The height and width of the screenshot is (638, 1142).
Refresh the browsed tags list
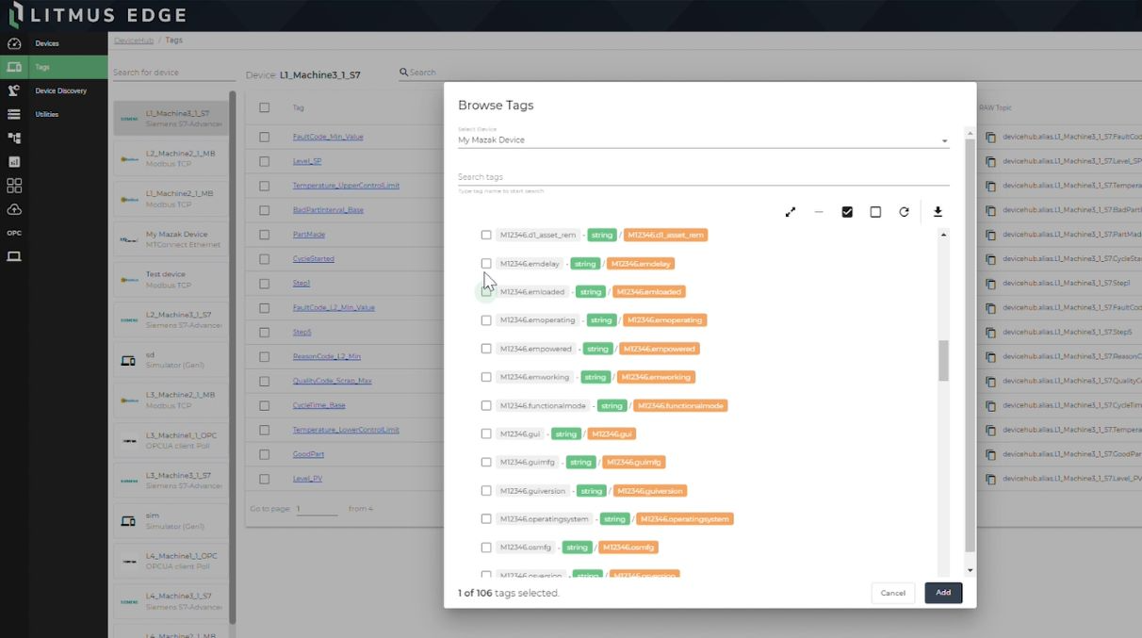904,212
